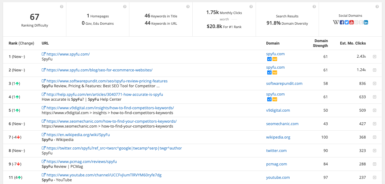This screenshot has width=385, height=184.
Task: Expand row arrow for rank 4 help.spyfu.com
Action: (375, 97)
